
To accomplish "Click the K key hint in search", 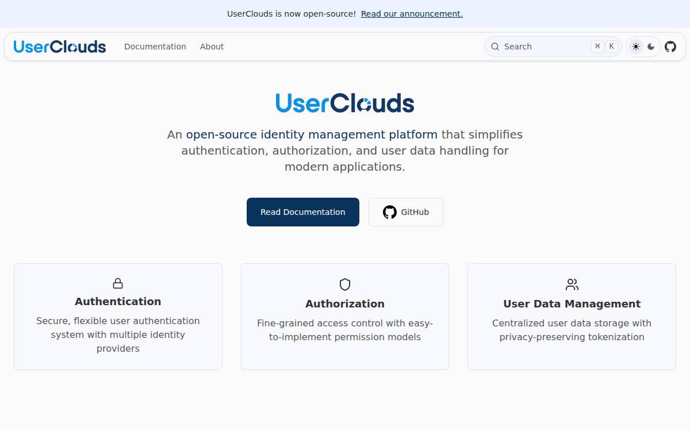I will (611, 47).
